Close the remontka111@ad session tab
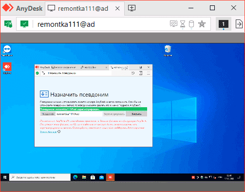245x192 pixels. pos(117,8)
